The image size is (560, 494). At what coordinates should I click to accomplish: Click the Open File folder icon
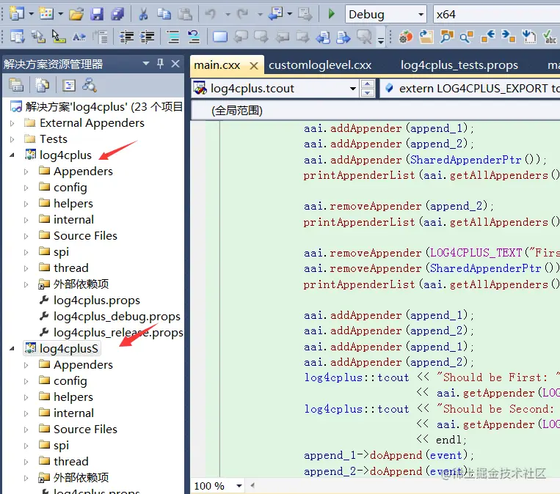point(76,14)
